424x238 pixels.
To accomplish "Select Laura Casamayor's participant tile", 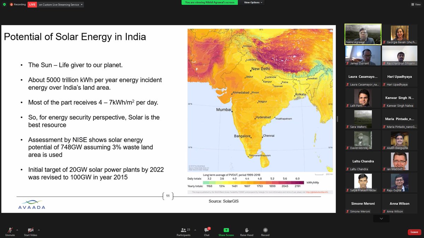I will click(x=363, y=77).
